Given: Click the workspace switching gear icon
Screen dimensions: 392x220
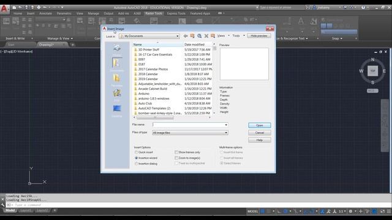Looking at the screenshot, I should [350, 211].
